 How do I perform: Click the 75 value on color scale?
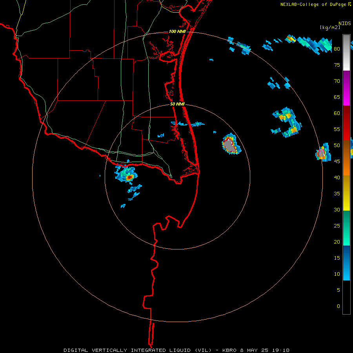coord(337,65)
